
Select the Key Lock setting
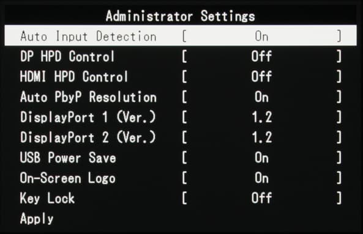(x=47, y=198)
